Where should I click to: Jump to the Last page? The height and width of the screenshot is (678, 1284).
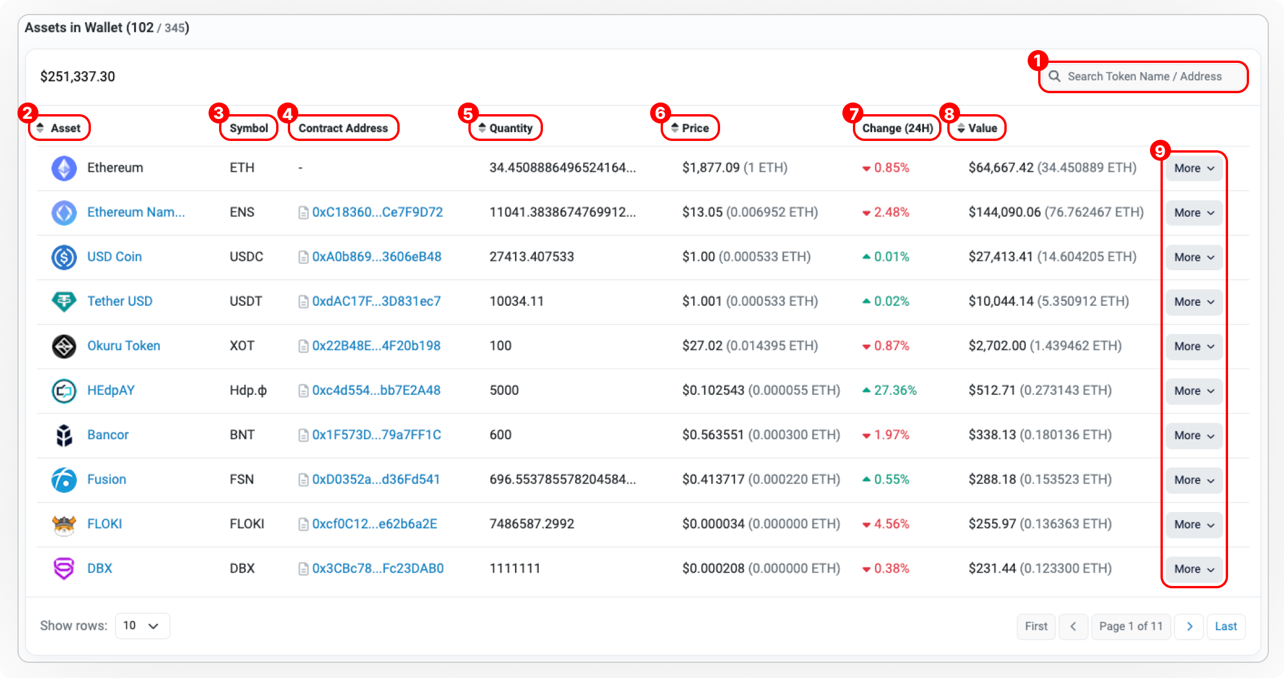(1226, 626)
